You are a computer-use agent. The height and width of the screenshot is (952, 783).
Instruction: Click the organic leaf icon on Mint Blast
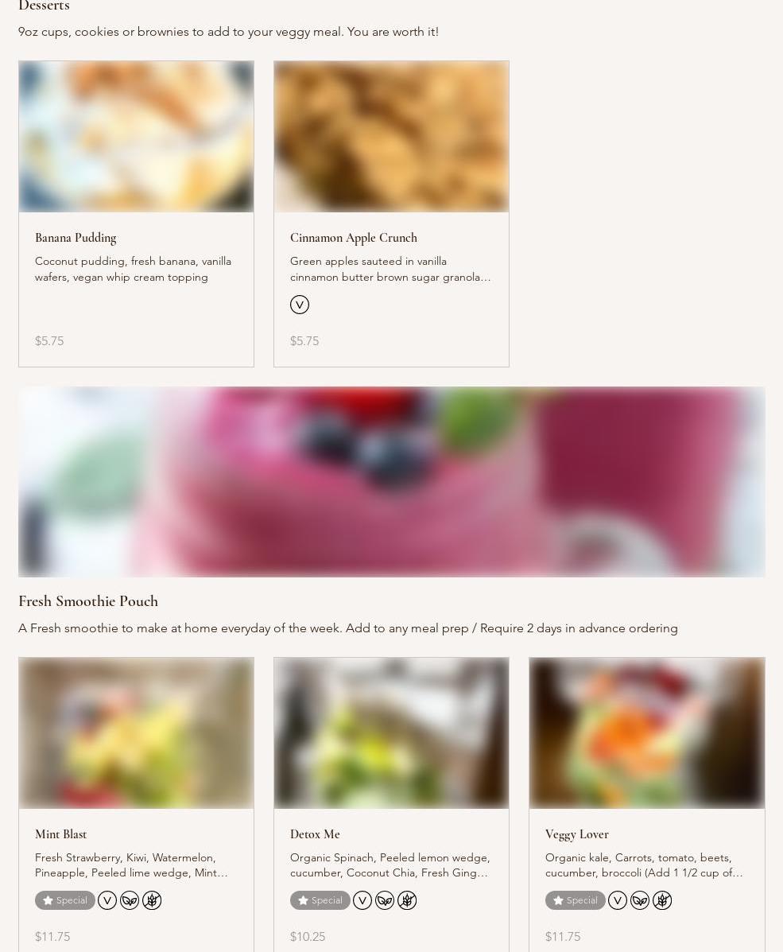coord(130,900)
